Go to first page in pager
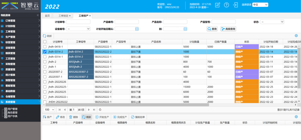The image size is (301, 140). point(60,110)
